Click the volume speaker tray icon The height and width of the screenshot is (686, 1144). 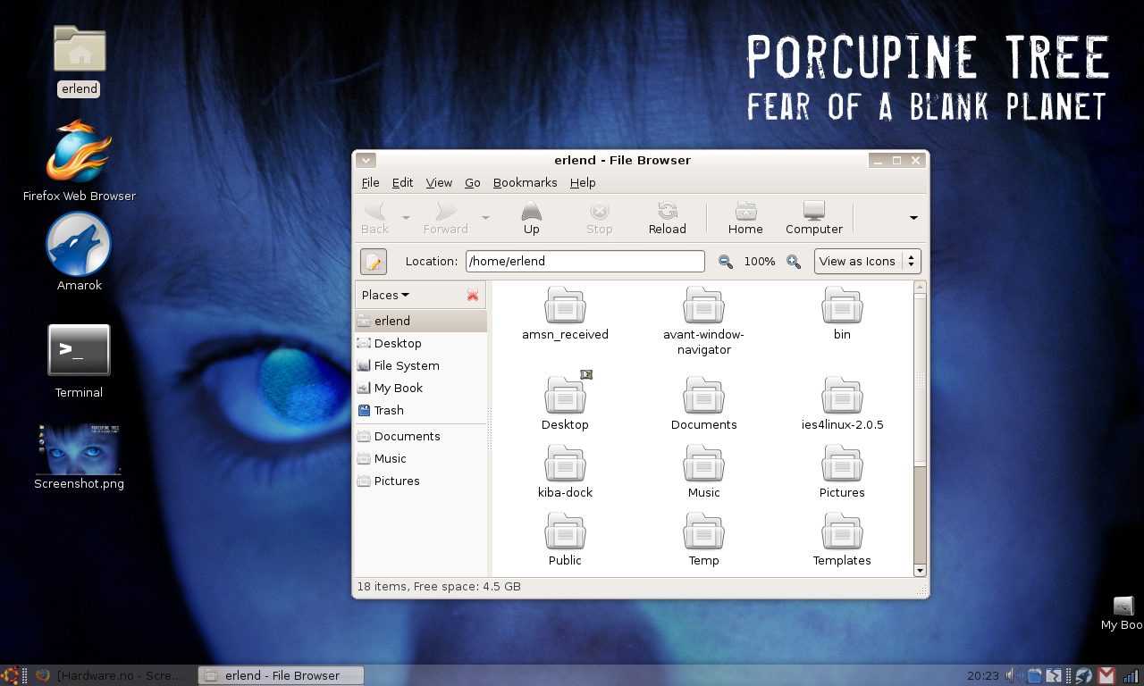[1014, 676]
